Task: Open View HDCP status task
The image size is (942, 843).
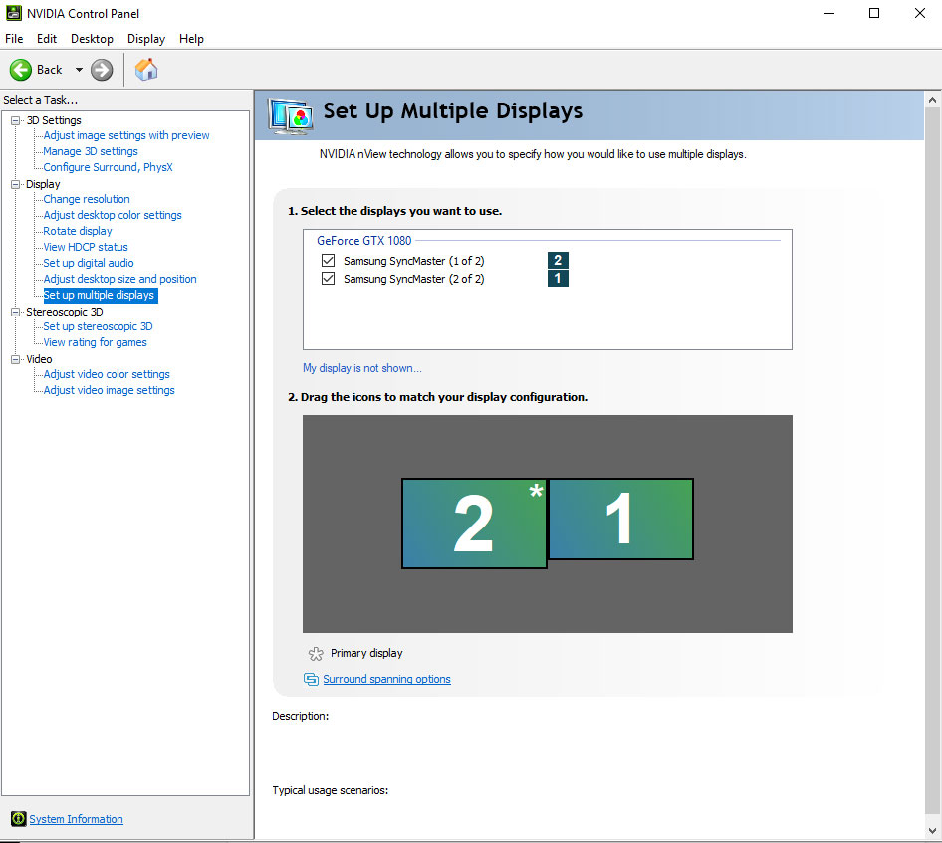Action: point(86,247)
